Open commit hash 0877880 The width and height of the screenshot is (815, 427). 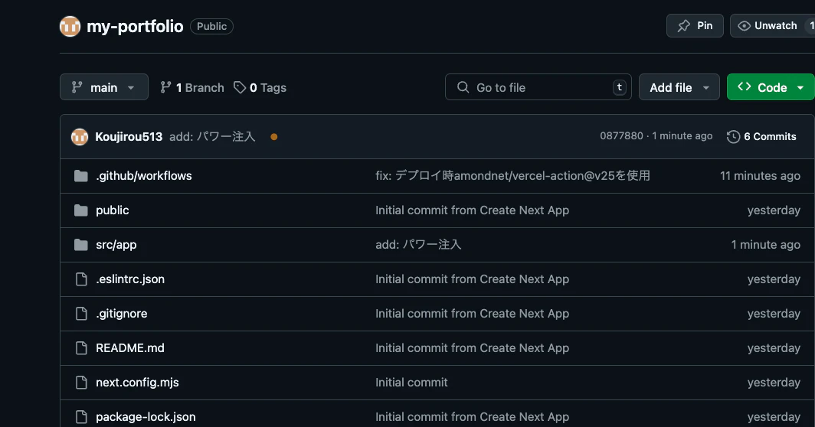[622, 136]
